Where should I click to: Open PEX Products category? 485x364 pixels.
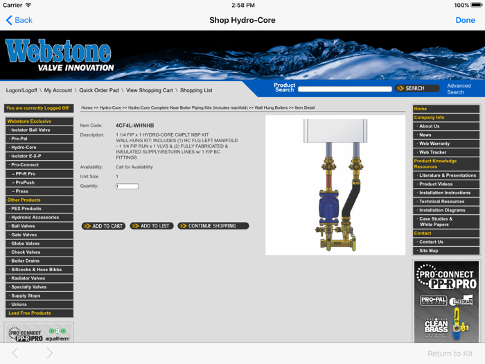coord(39,209)
